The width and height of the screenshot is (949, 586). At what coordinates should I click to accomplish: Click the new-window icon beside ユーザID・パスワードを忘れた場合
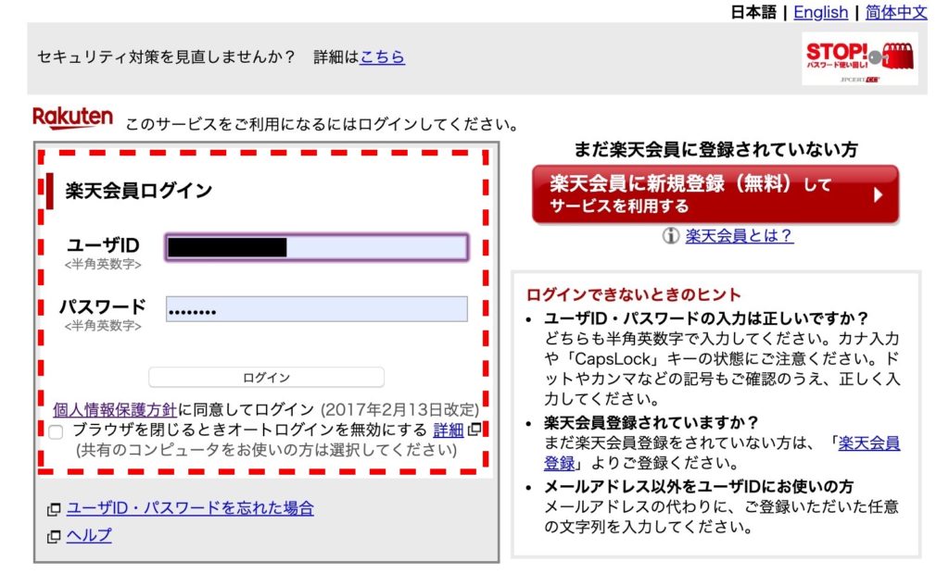54,509
